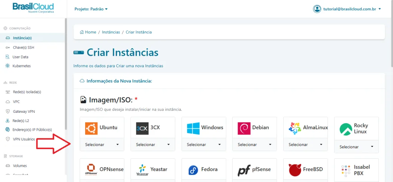
Task: Click the Rede(s) L2 network icon
Action: 8,120
